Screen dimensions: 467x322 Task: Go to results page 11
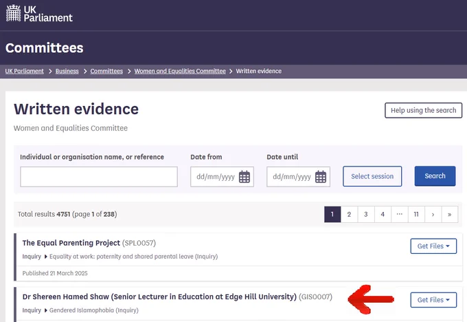point(416,214)
